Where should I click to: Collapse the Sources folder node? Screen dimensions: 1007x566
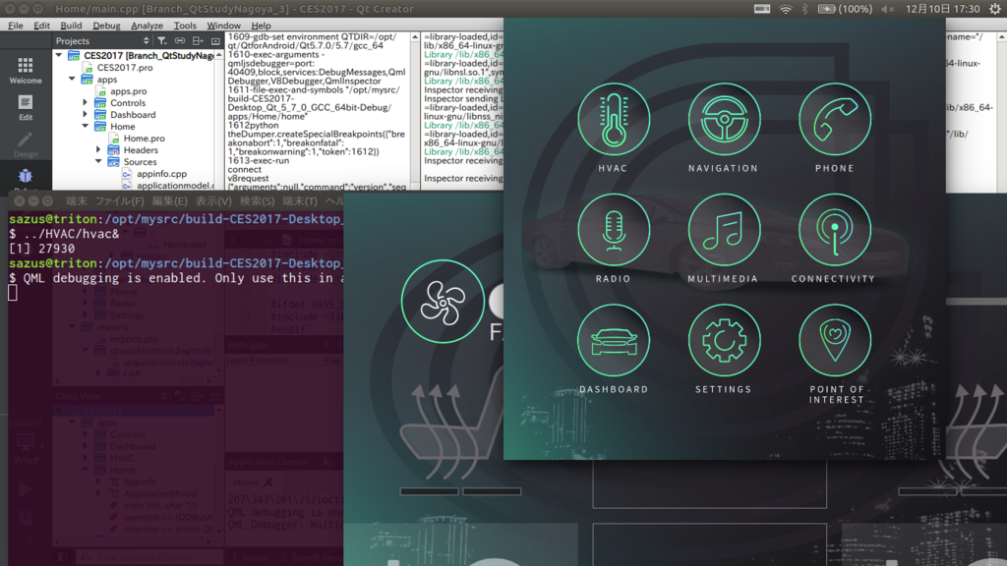(x=98, y=162)
